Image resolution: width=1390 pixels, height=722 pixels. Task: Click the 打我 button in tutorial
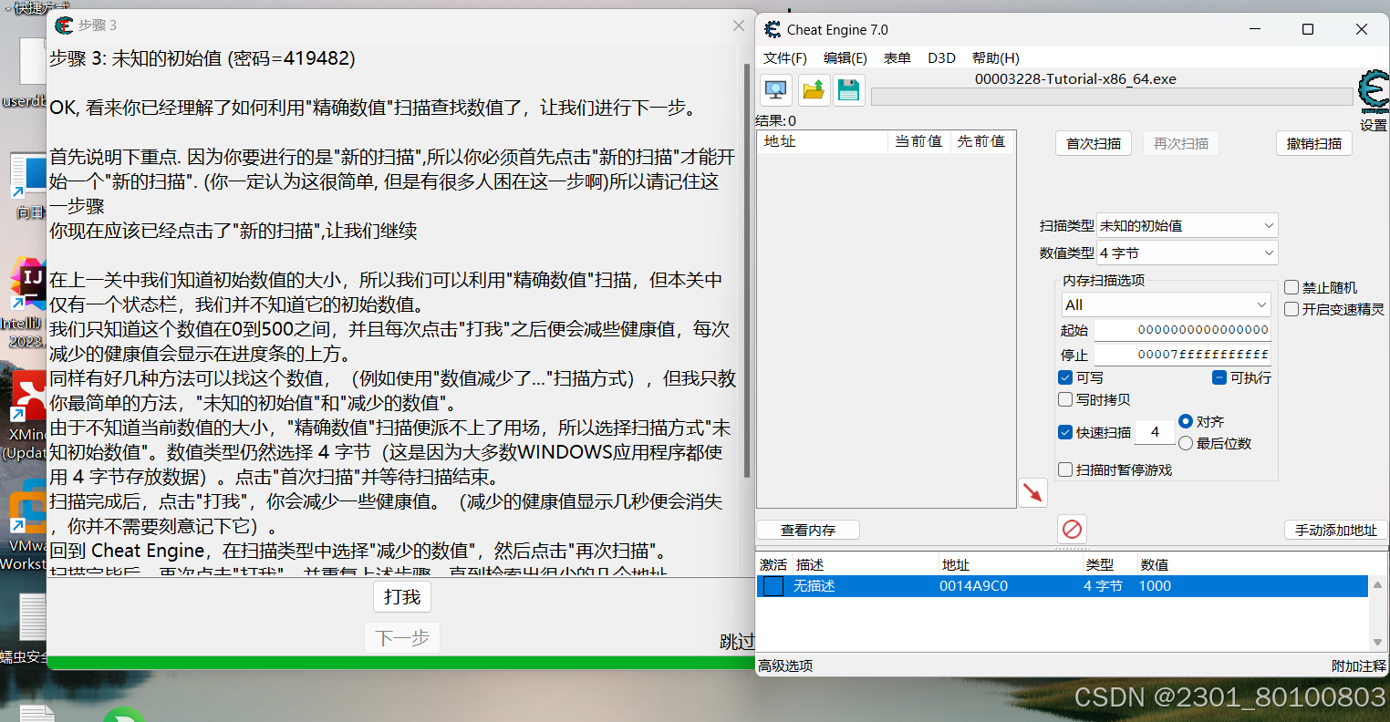click(x=402, y=597)
